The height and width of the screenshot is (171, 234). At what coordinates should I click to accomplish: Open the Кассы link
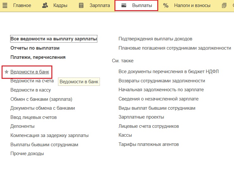tap(125, 135)
